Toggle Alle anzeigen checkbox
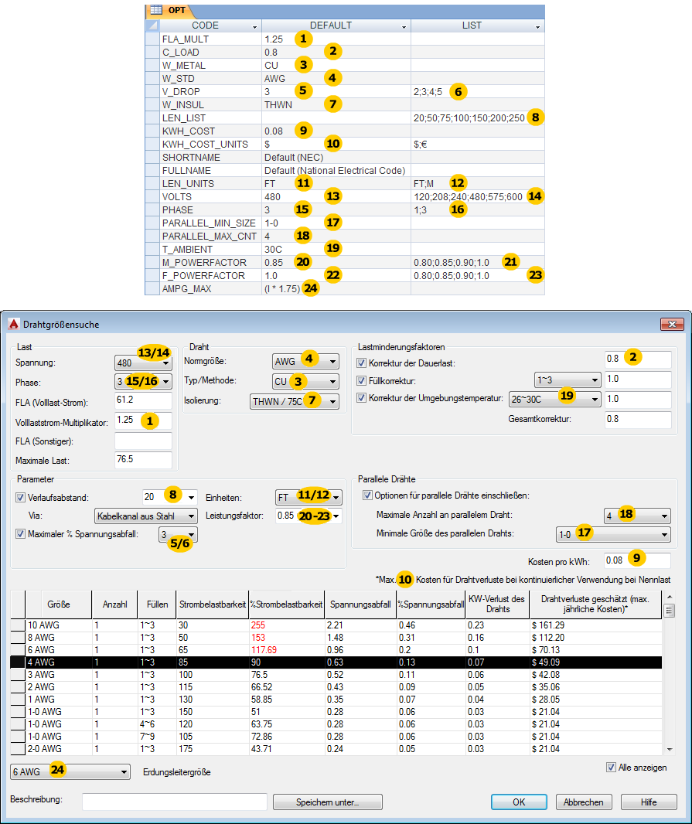Viewport: 692px width, 824px height. pyautogui.click(x=611, y=768)
